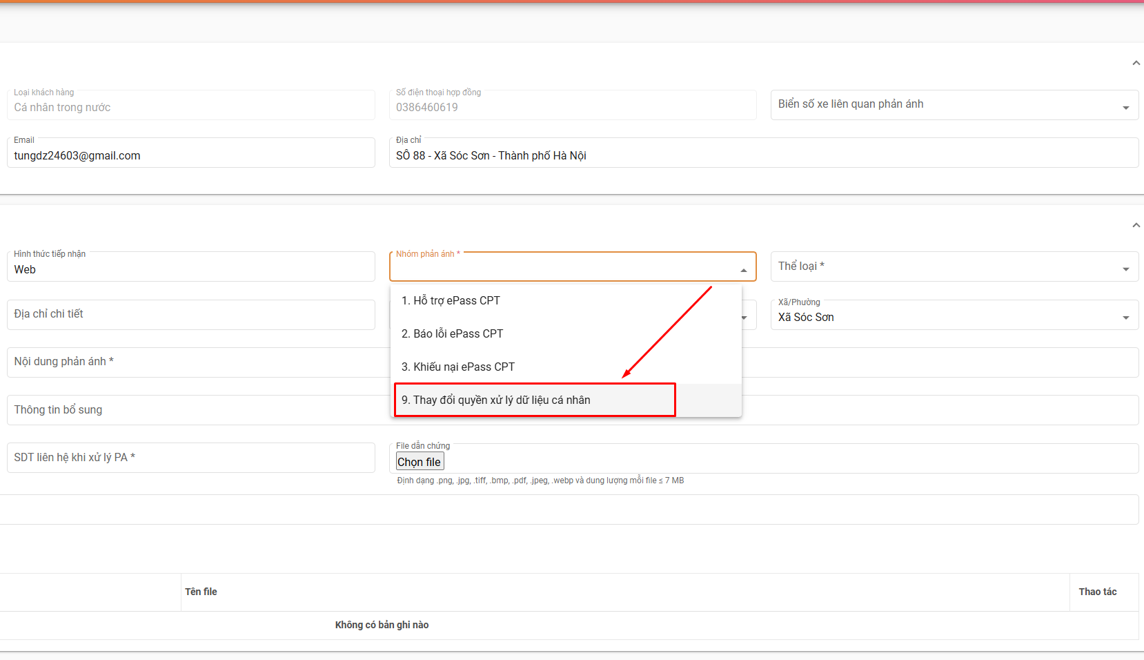Screen dimensions: 1144x660
Task: Click the Tên file column header
Action: (201, 592)
